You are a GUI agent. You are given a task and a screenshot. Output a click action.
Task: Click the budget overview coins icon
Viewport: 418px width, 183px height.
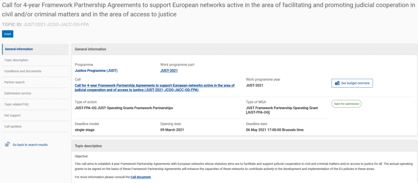click(337, 83)
